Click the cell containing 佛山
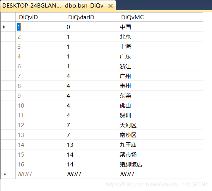Viewport: 212px width, 191px height. click(161, 106)
